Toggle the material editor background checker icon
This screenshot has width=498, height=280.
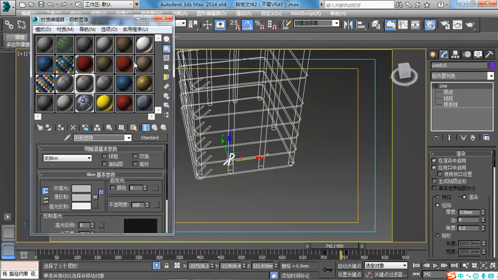pos(167,58)
